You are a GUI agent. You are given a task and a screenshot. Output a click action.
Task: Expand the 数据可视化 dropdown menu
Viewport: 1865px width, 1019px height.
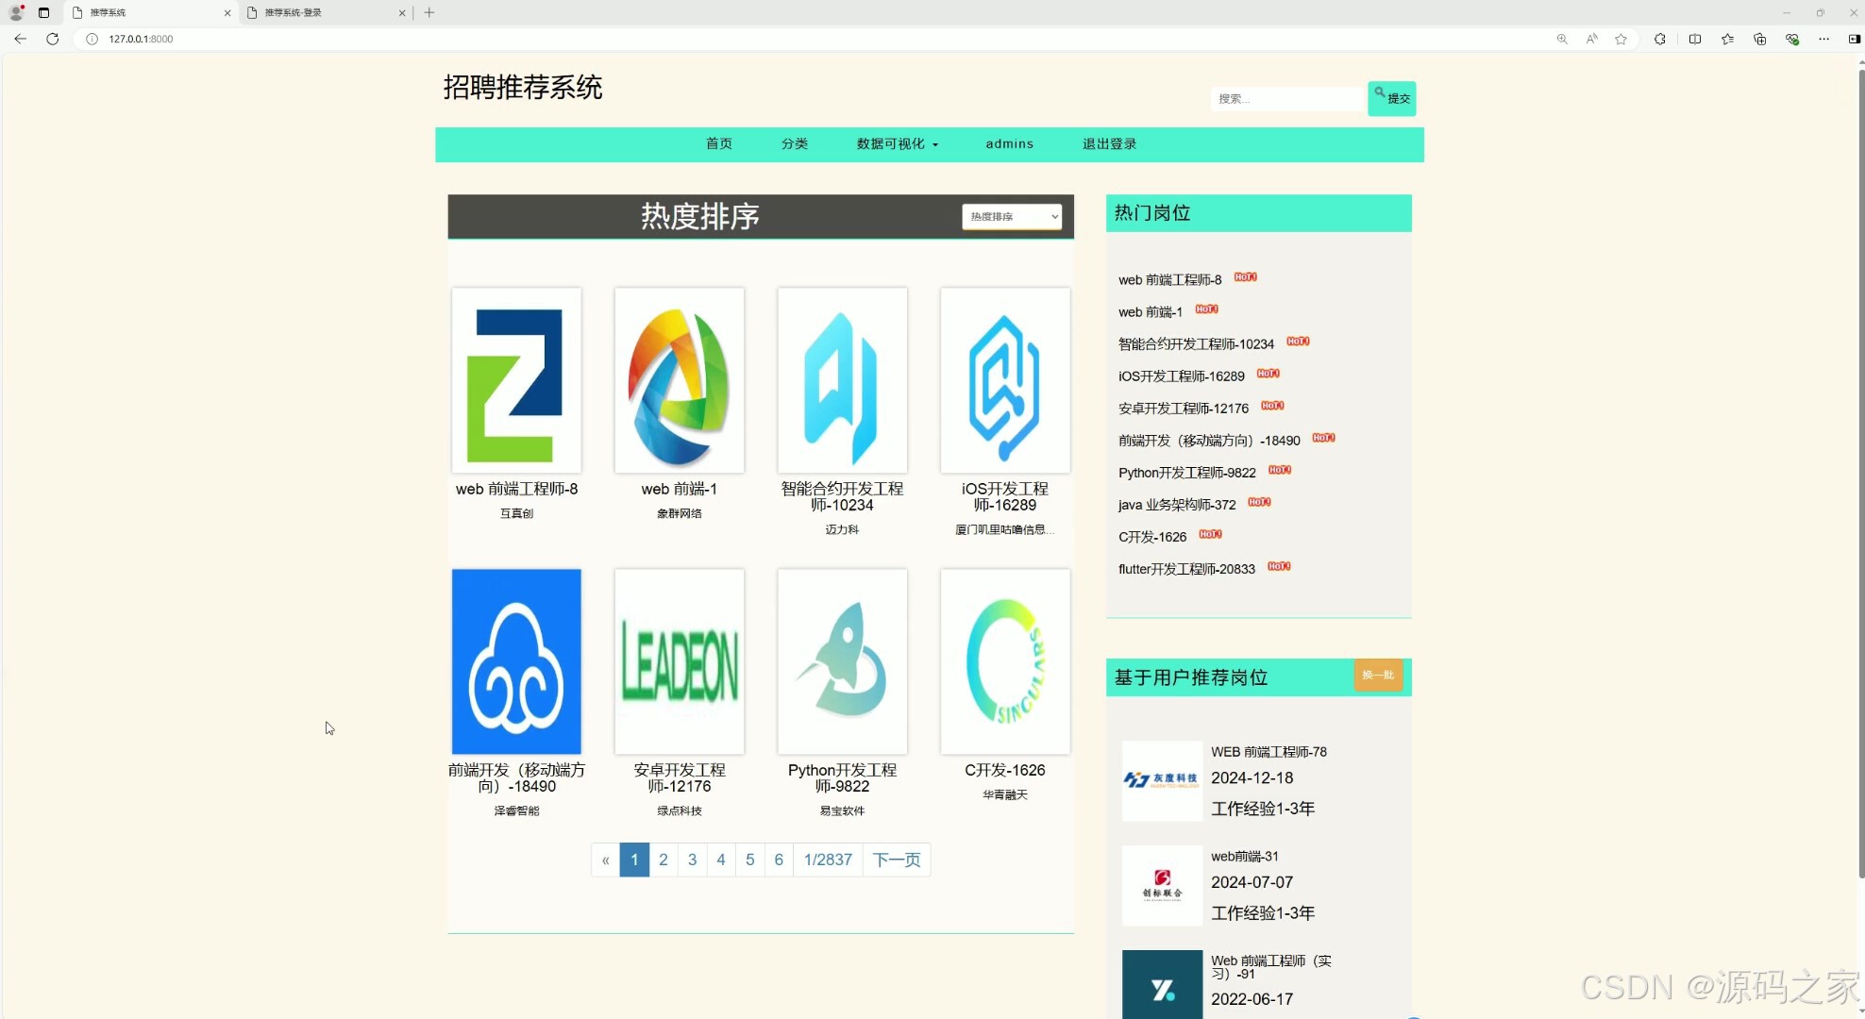coord(898,143)
